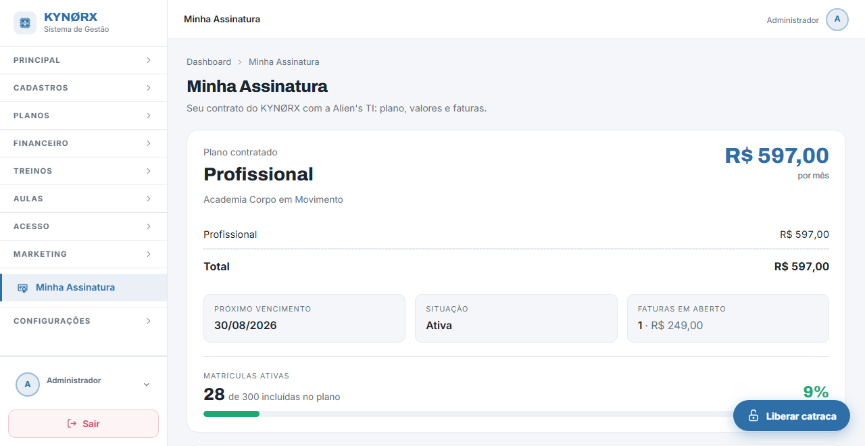
Task: Click the sidebar Administrador avatar circle
Action: (x=28, y=384)
